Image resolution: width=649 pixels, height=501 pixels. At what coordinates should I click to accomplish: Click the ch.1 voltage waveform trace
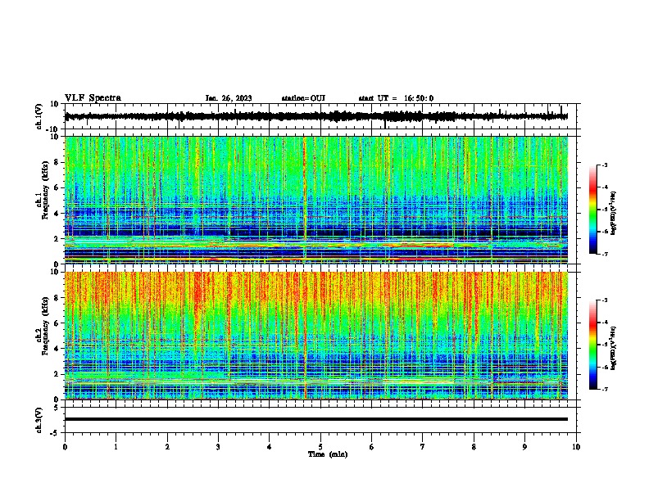click(316, 116)
